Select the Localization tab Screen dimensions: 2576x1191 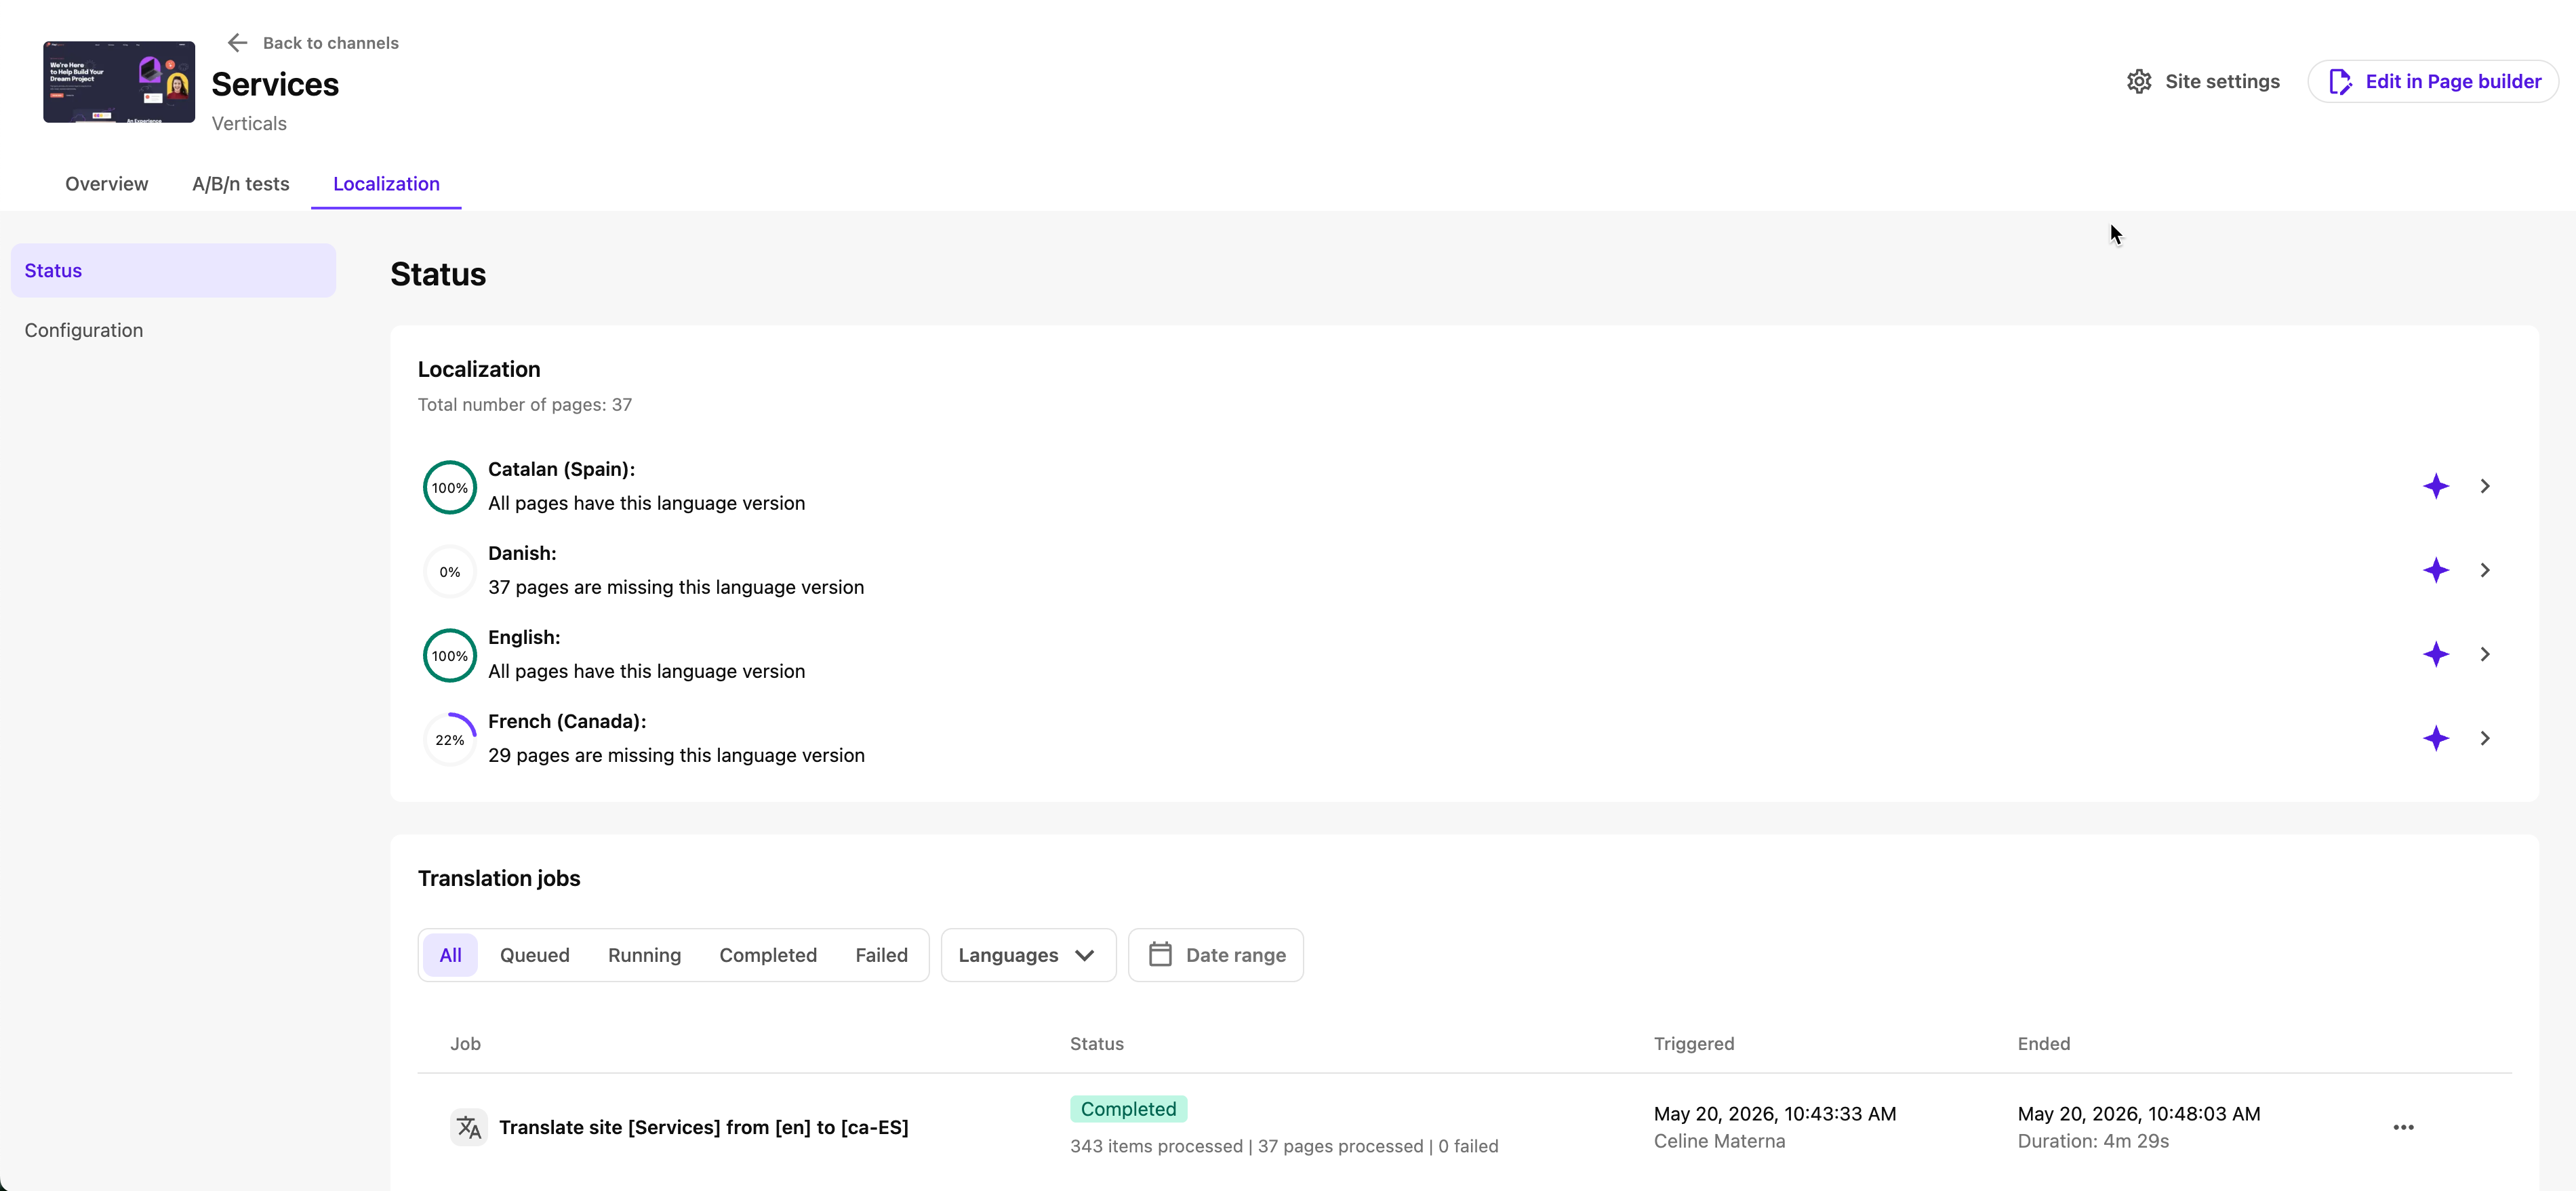386,184
